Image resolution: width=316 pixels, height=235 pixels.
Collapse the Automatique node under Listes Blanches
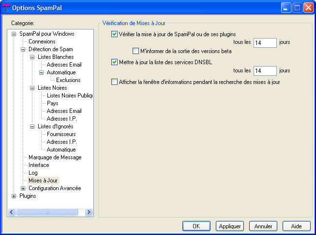(41, 72)
